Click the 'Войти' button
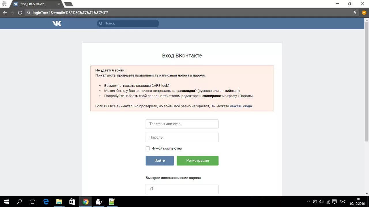This screenshot has height=207, width=369. pyautogui.click(x=160, y=161)
